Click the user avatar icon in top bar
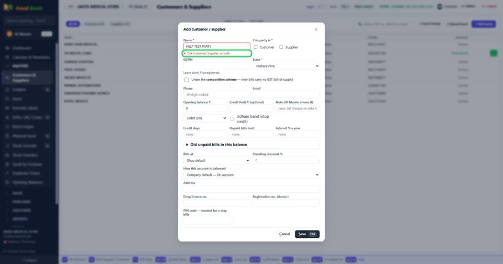503x264 pixels. [440, 6]
